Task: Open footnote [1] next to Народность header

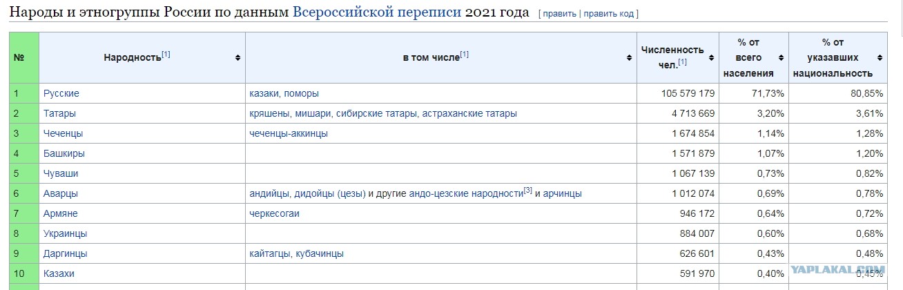Action: pyautogui.click(x=166, y=55)
